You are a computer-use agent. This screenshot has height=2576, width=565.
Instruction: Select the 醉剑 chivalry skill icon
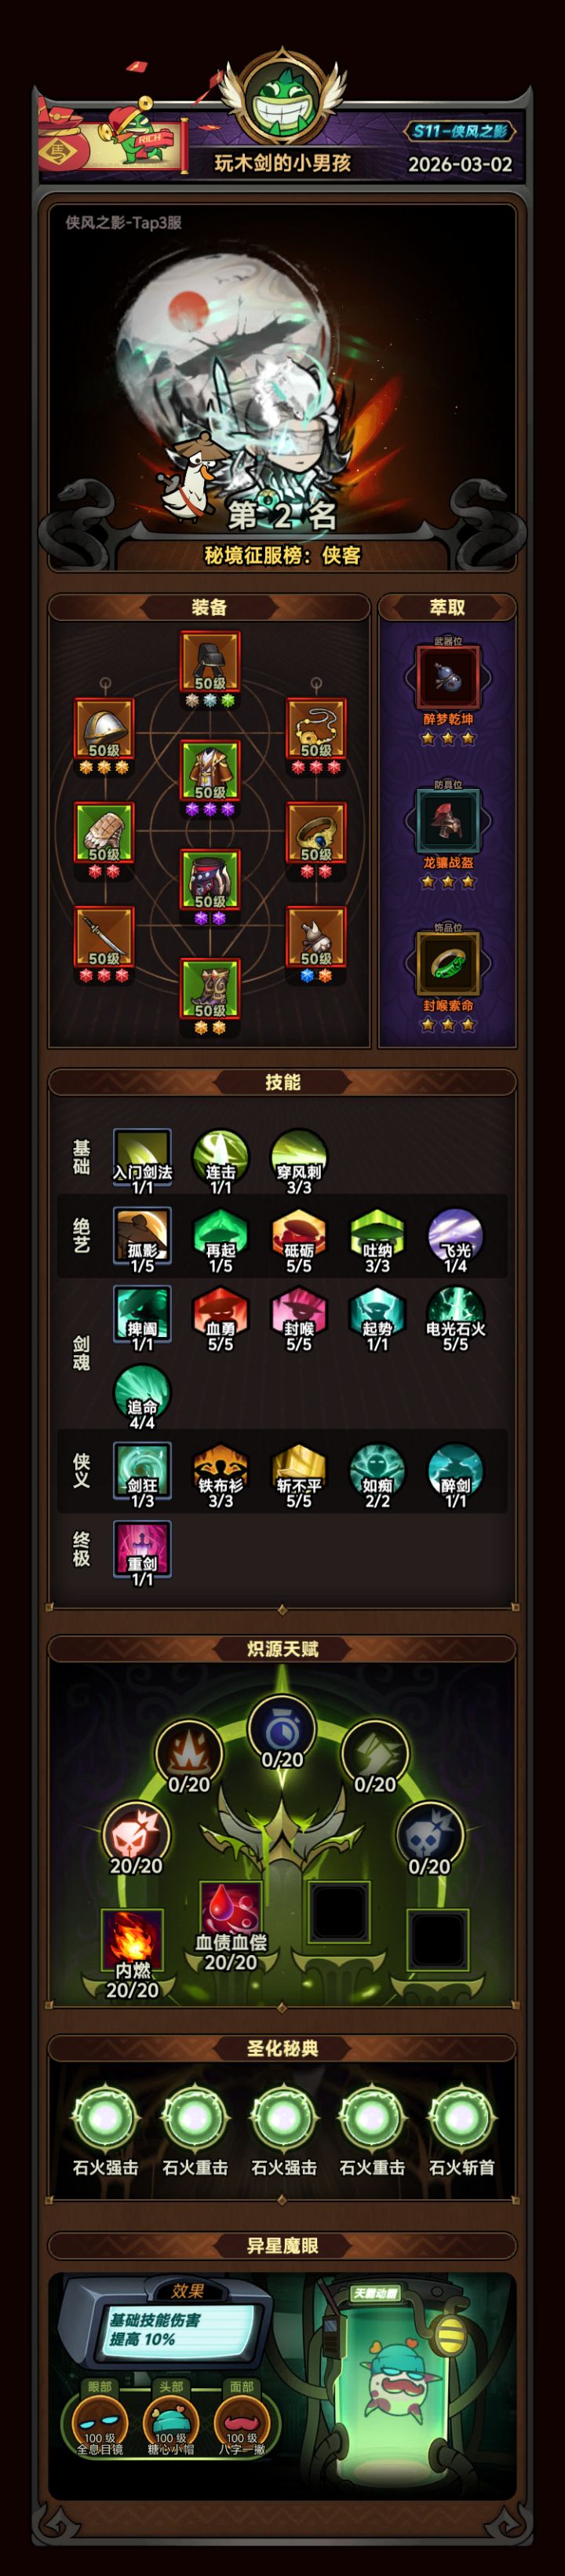(x=455, y=1471)
